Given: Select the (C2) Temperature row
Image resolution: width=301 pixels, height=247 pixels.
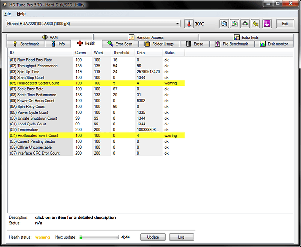Looking at the screenshot, I should click(97, 130).
